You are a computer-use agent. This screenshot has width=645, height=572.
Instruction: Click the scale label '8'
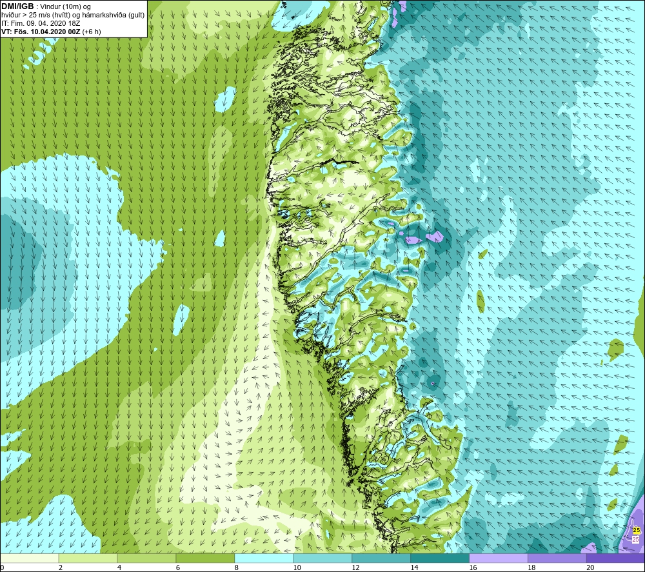[237, 567]
